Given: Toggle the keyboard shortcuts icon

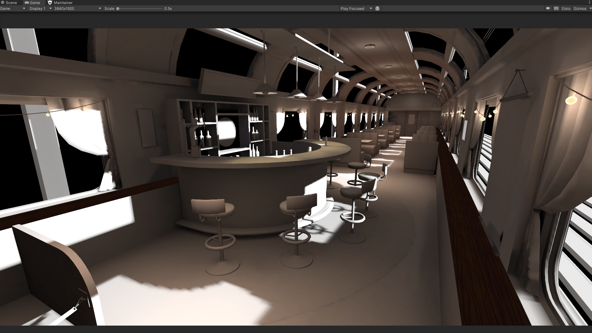Looking at the screenshot, I should 556,8.
